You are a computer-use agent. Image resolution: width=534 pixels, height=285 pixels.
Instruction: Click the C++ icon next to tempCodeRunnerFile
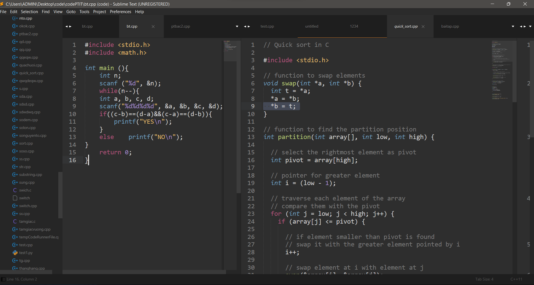(x=15, y=237)
